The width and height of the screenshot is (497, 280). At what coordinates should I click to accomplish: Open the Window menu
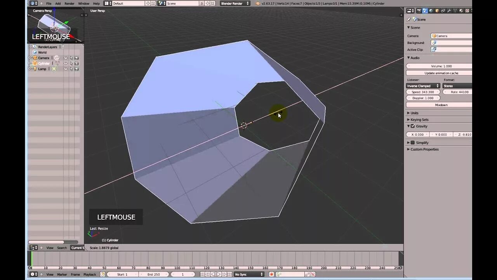84,3
